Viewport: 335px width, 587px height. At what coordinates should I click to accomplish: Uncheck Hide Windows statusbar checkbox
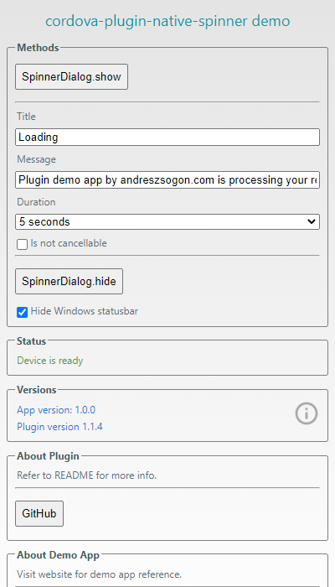(23, 312)
